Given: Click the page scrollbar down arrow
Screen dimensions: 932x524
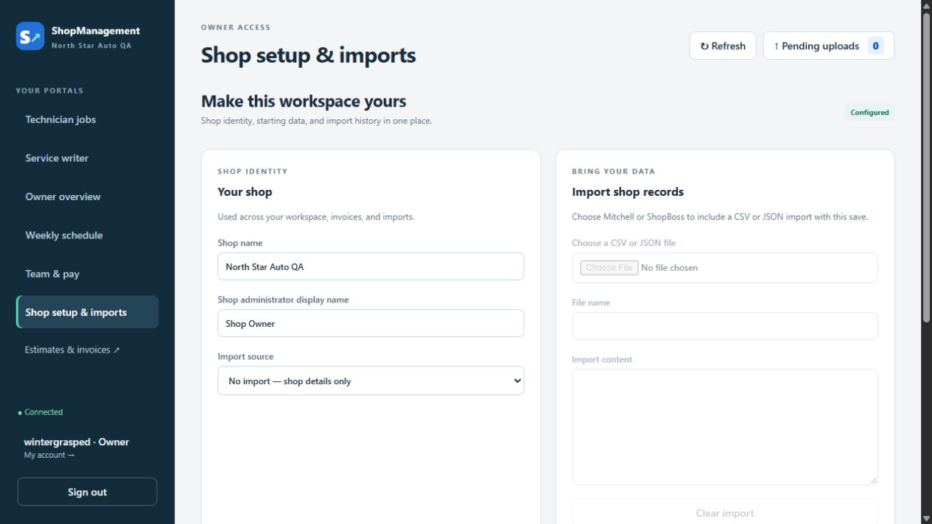Looking at the screenshot, I should (926, 518).
